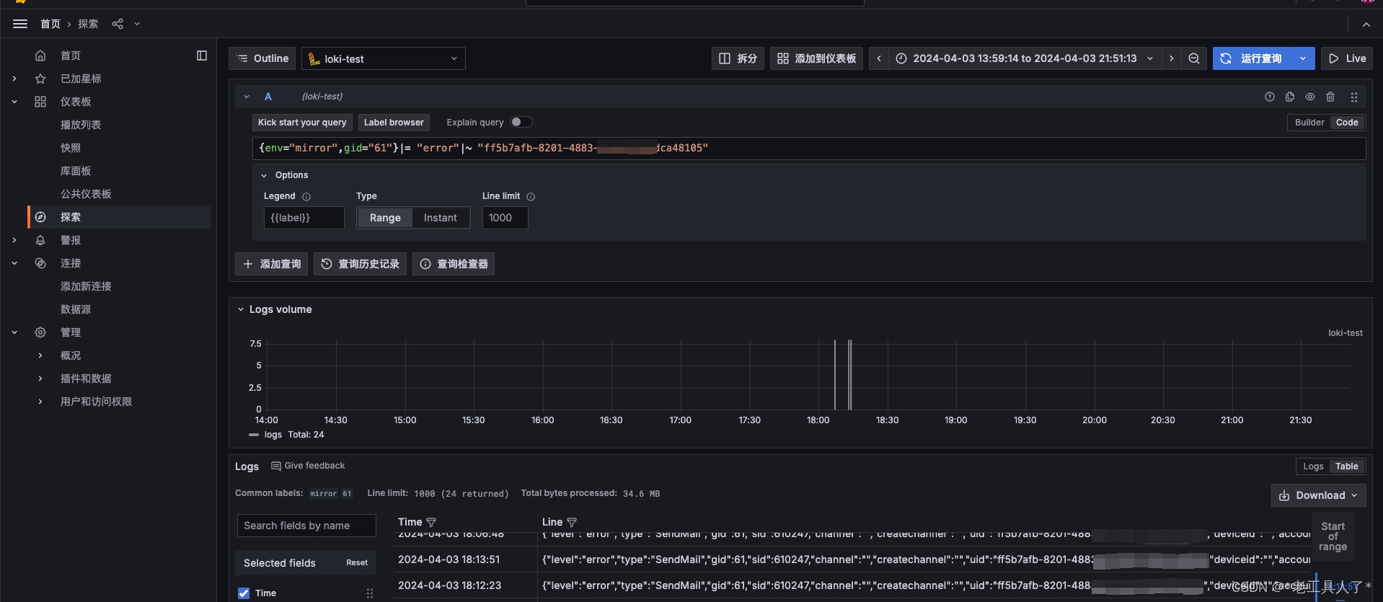Click the Legend input field

click(x=304, y=218)
